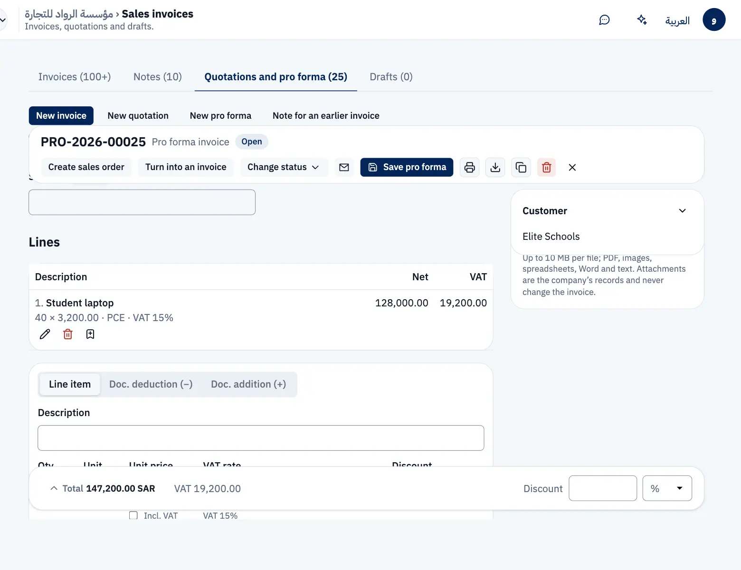Click the empty field above Lines
The width and height of the screenshot is (741, 570).
pos(142,202)
